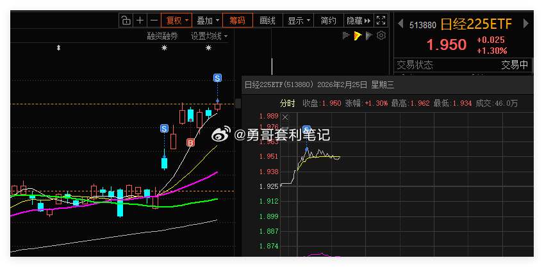Viewport: 544px width, 267px height.
Task: Select the 分时 intraday label
Action: pos(287,103)
